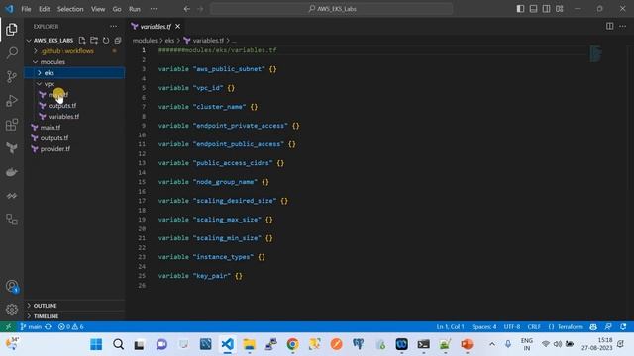Open the File menu
Viewport: 634px width, 356px height.
pos(26,9)
